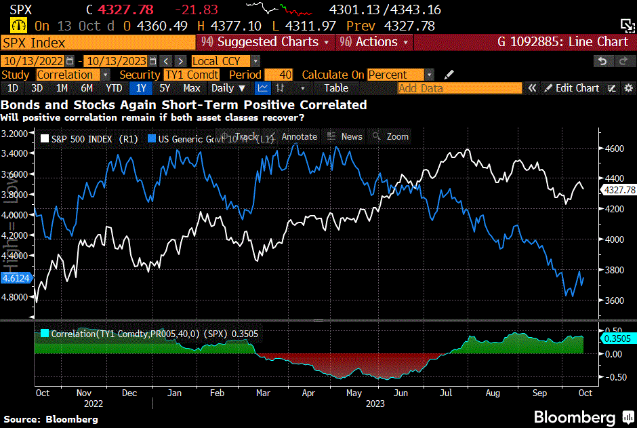Click the Annotate tool
637x428 pixels.
[x=293, y=136]
